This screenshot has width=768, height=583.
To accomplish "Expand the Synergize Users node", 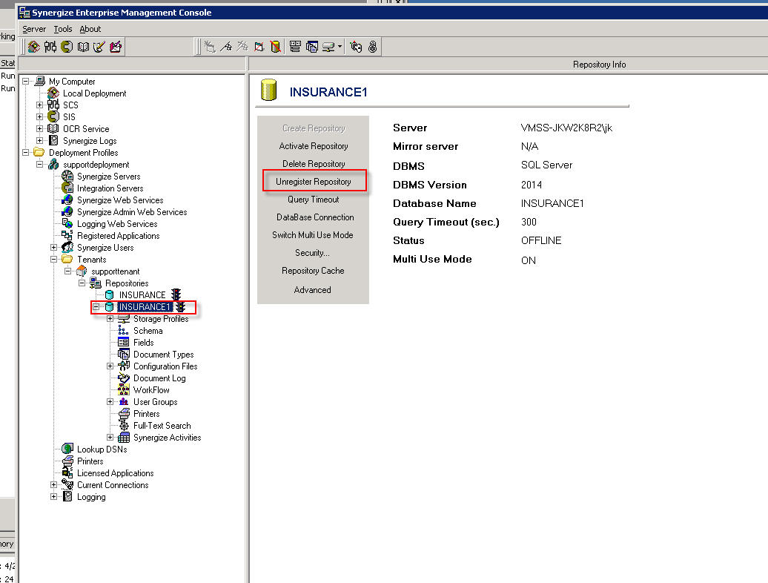I will (54, 248).
